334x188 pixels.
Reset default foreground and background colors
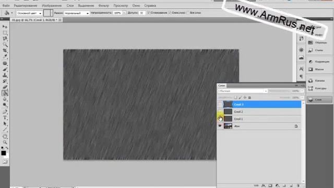2,148
